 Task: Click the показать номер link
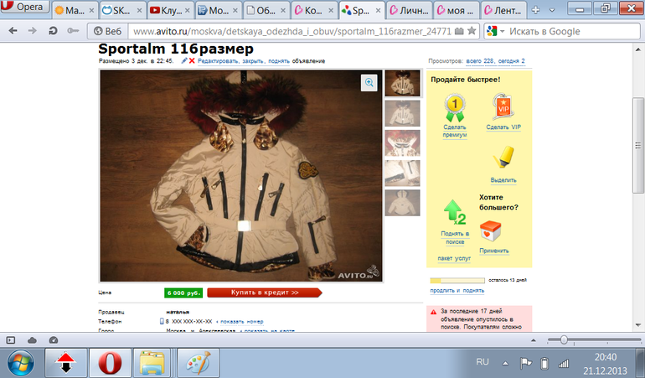click(242, 322)
